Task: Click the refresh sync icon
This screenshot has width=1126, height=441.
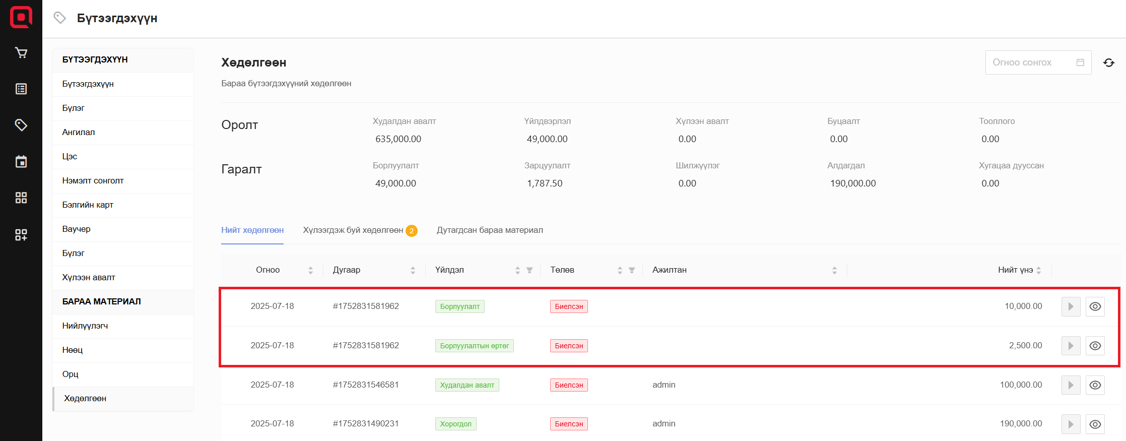Action: [1108, 62]
